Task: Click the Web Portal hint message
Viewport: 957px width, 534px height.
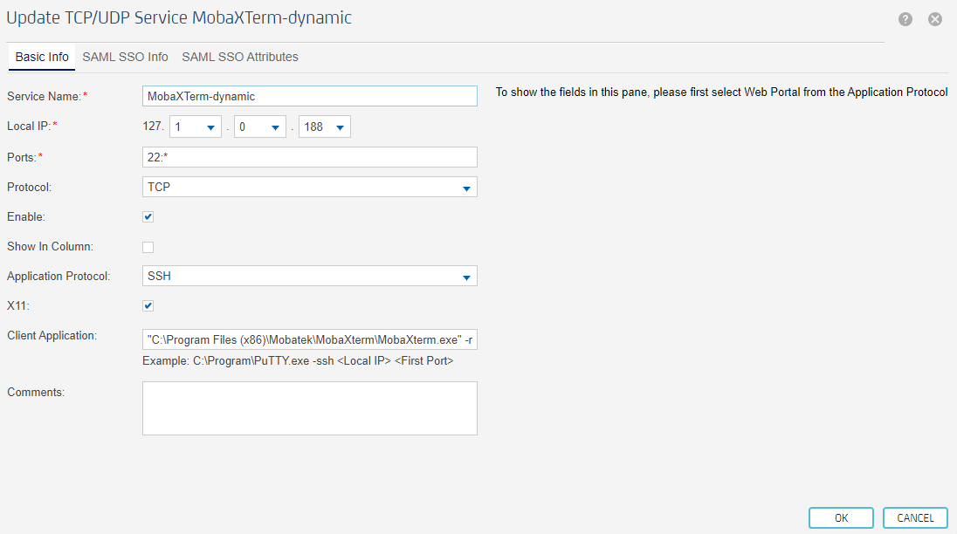Action: pos(721,92)
